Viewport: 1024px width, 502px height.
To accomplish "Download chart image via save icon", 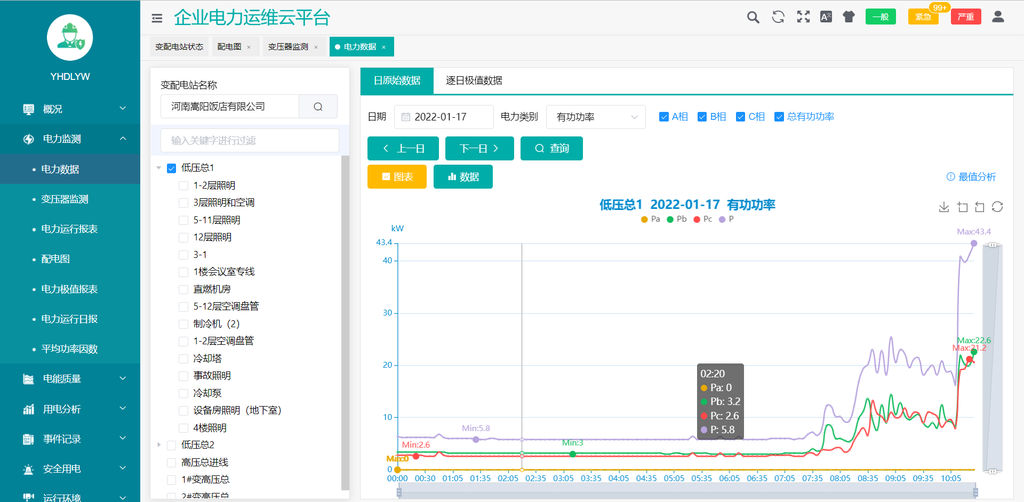I will coord(943,207).
